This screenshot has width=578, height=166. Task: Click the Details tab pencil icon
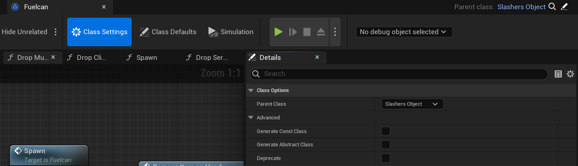(x=252, y=57)
